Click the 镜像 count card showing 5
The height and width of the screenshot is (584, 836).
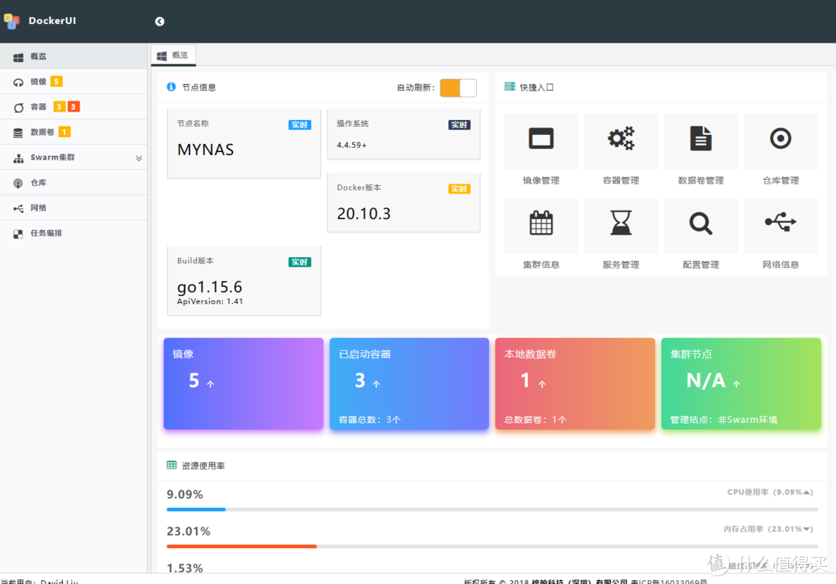pos(243,383)
